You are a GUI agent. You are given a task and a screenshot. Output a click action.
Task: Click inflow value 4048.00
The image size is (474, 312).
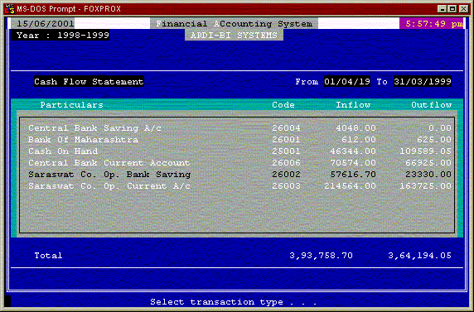[355, 128]
